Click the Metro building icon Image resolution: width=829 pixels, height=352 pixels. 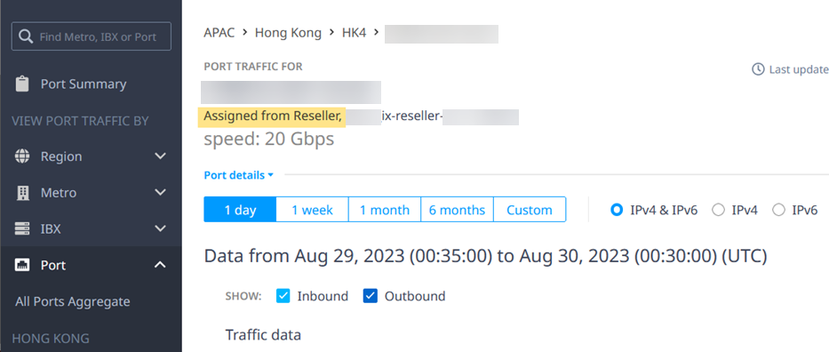[x=22, y=193]
